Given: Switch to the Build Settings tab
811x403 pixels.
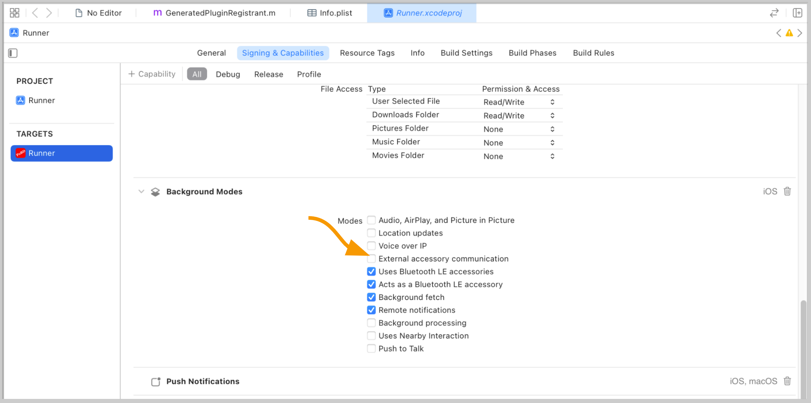Looking at the screenshot, I should point(466,53).
